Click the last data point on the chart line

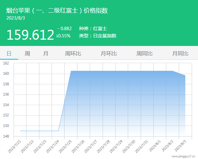point(185,75)
